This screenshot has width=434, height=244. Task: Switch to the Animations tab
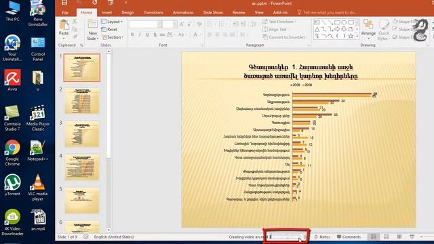click(x=183, y=13)
